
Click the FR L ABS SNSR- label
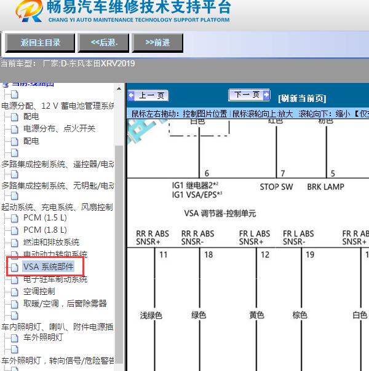[298, 238]
